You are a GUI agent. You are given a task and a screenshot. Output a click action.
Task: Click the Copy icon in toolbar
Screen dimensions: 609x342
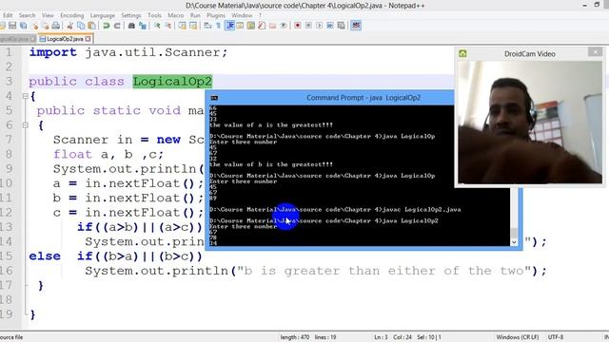pos(81,26)
